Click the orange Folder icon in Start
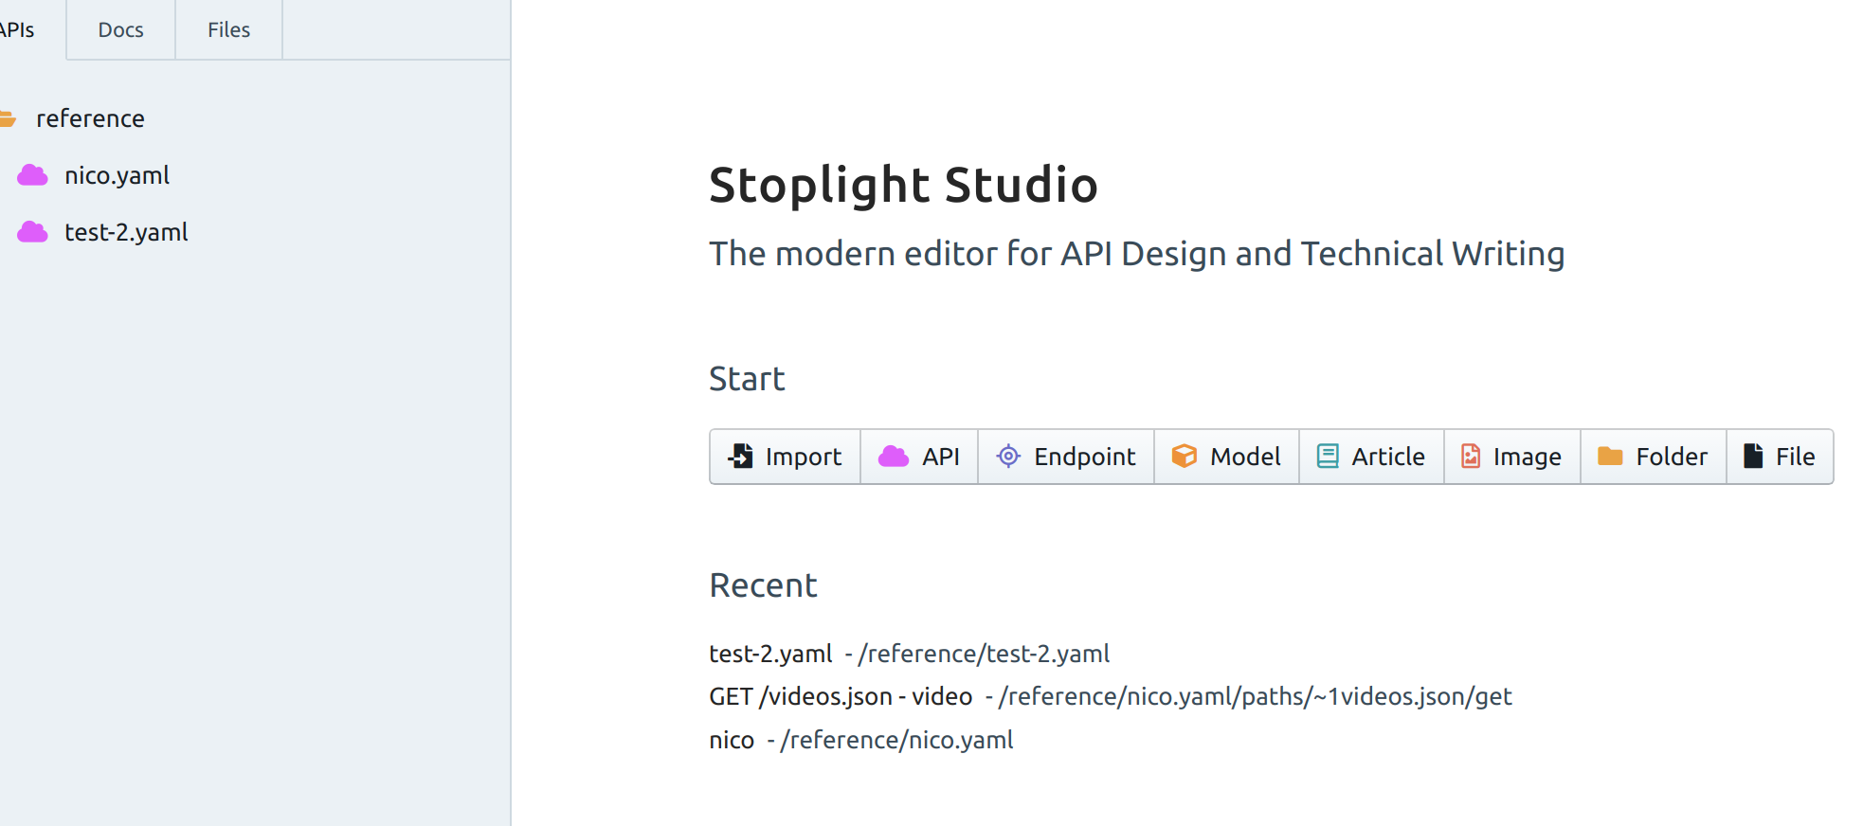1863x826 pixels. (1611, 457)
